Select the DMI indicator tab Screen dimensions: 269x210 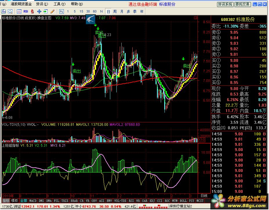click(41, 200)
